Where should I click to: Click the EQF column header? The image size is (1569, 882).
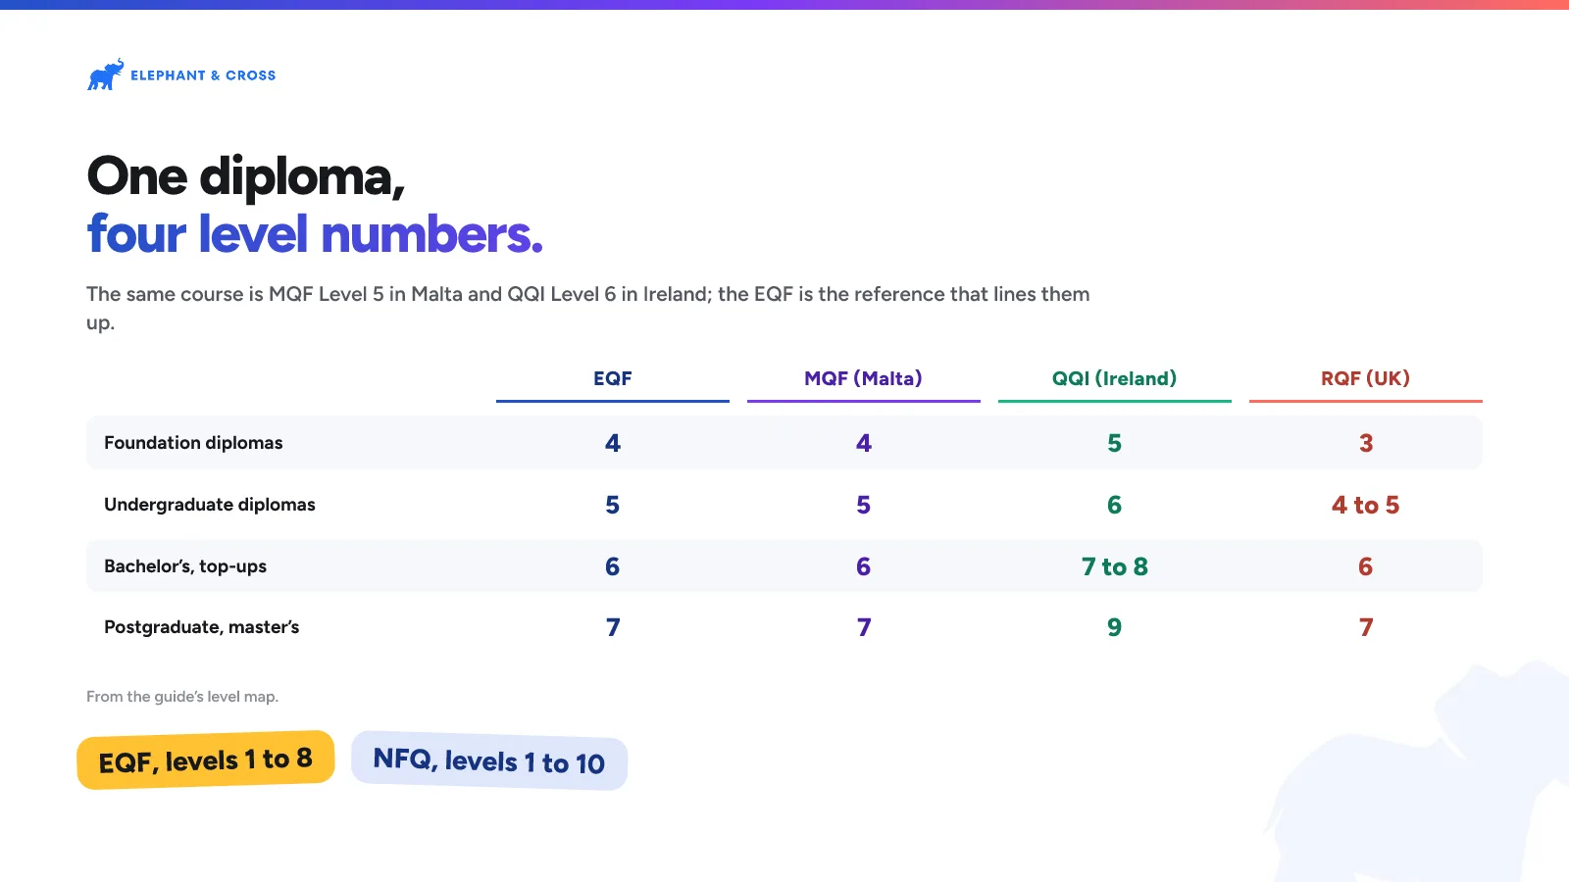(613, 378)
